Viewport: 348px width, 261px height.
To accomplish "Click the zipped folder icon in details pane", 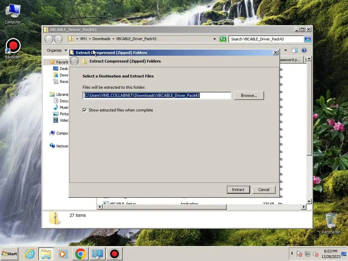I will pos(55,219).
